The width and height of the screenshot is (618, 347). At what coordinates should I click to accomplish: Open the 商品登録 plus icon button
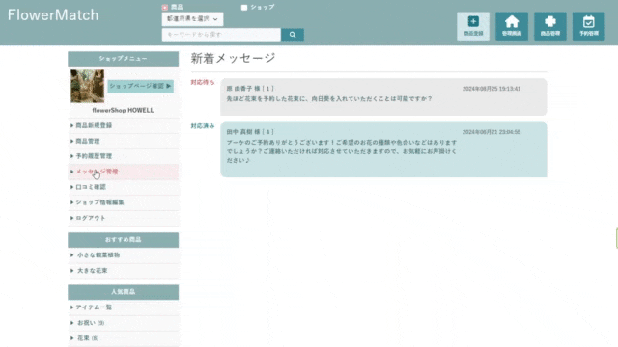(x=473, y=26)
